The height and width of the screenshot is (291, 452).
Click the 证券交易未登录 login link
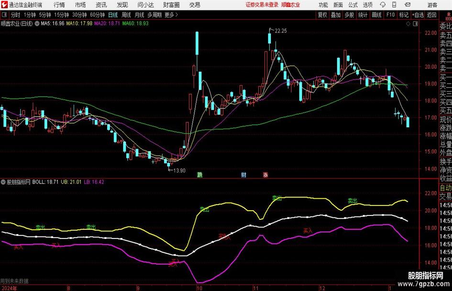point(262,5)
